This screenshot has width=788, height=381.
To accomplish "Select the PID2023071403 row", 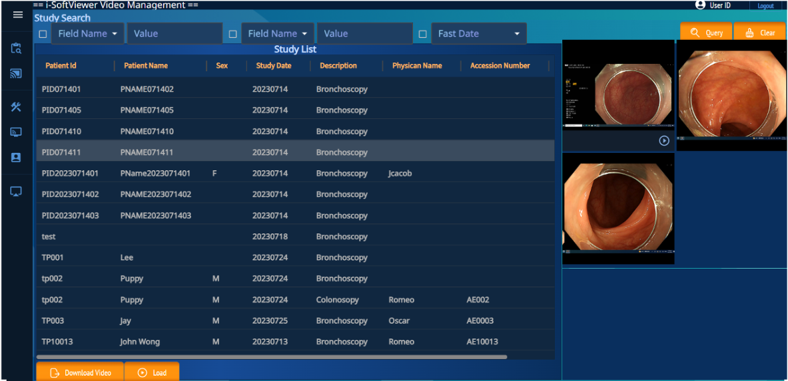I will coord(296,215).
